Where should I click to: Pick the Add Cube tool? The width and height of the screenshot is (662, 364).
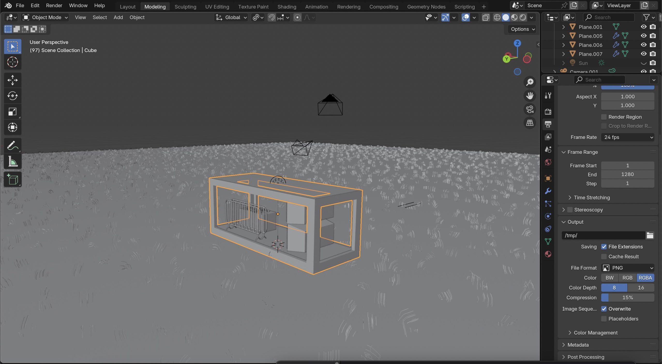click(12, 180)
